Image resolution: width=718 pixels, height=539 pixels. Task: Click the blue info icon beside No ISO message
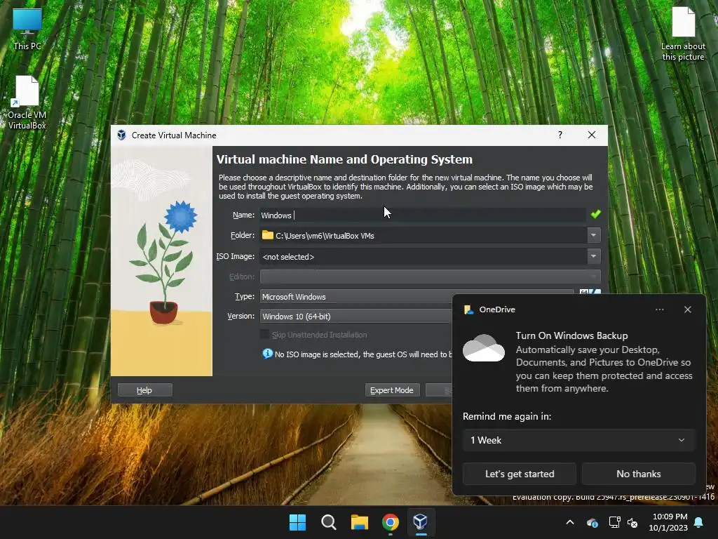[x=267, y=354]
